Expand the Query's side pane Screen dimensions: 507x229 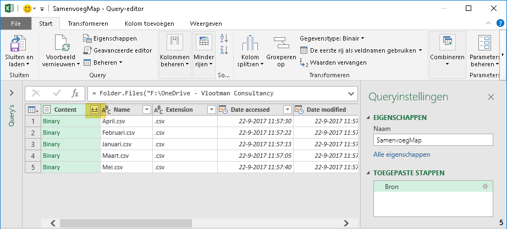pos(12,93)
